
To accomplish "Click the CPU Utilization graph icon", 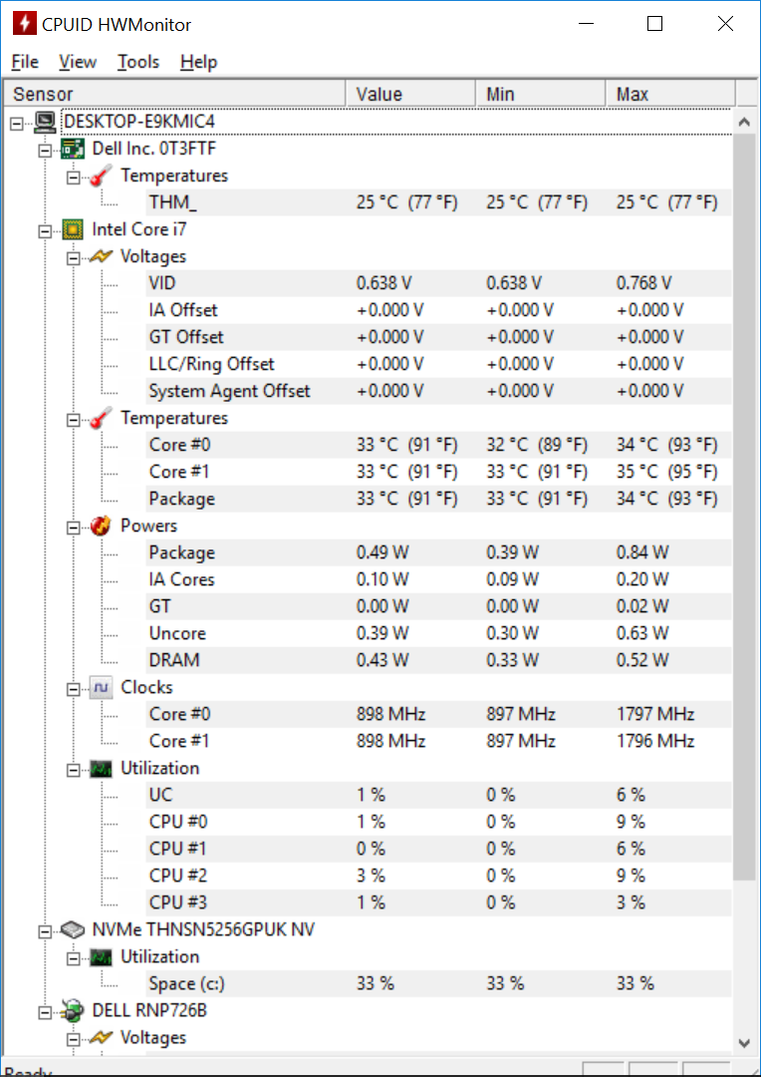I will point(101,769).
